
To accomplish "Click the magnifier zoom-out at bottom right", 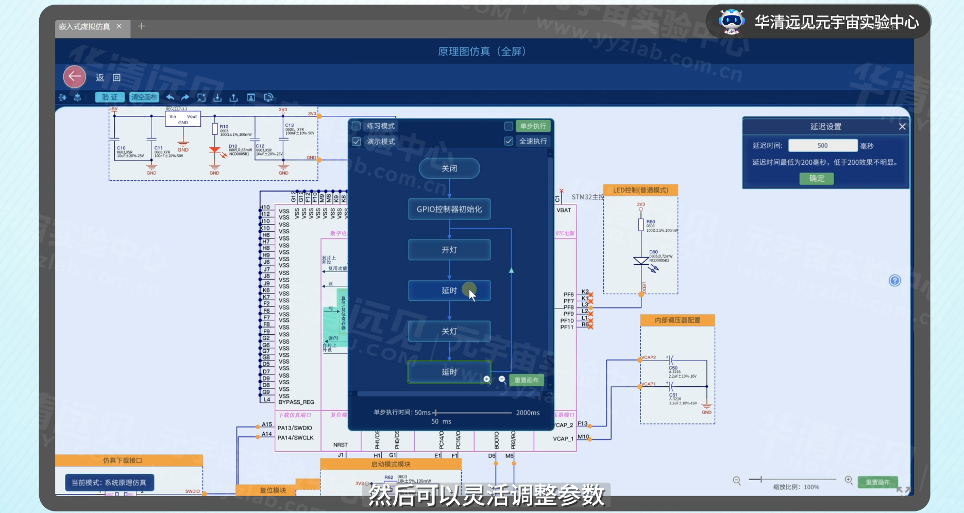I will [736, 480].
